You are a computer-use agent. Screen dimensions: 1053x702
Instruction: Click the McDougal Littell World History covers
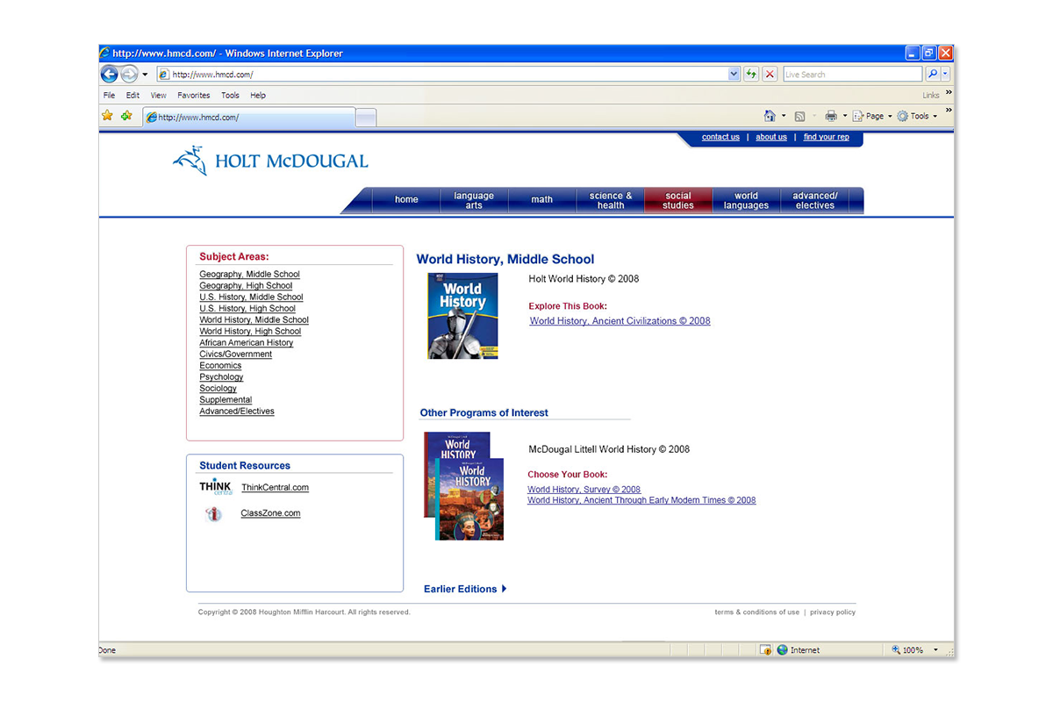tap(464, 485)
